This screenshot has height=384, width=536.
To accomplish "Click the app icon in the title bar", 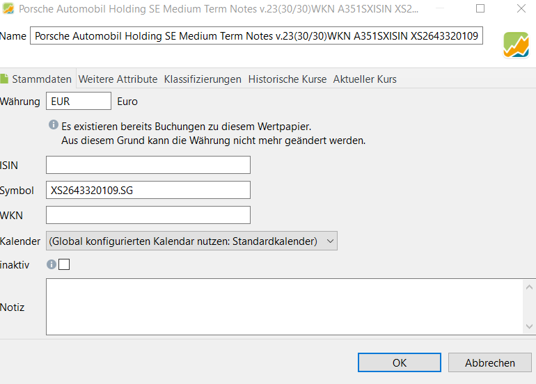I will pos(8,8).
